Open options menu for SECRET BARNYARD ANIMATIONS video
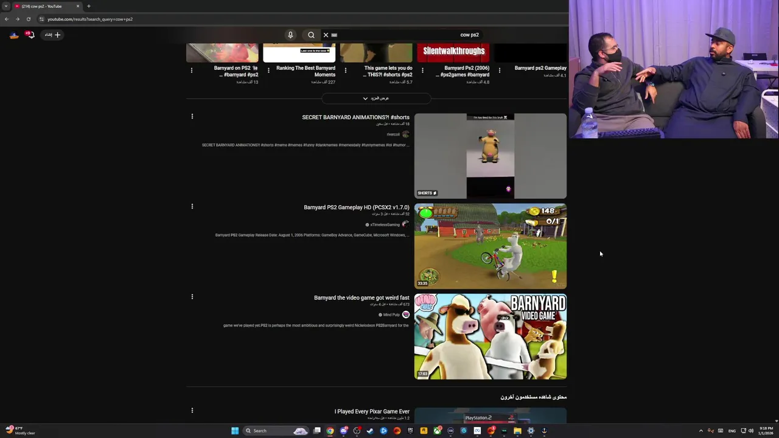 pyautogui.click(x=192, y=116)
